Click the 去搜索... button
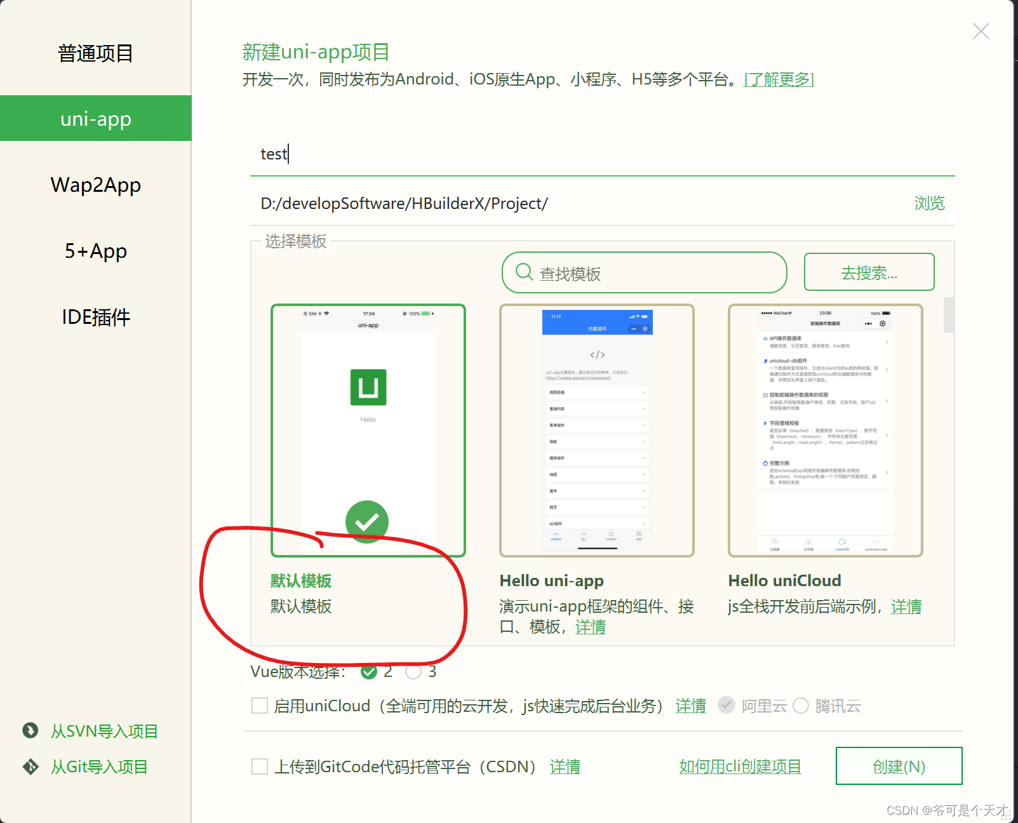 click(869, 272)
